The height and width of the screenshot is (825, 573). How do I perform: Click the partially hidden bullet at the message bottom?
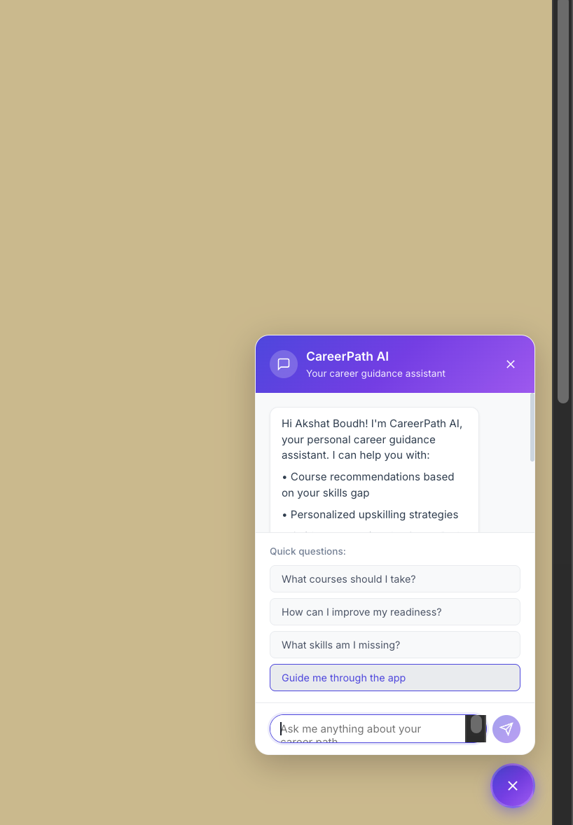(x=368, y=532)
